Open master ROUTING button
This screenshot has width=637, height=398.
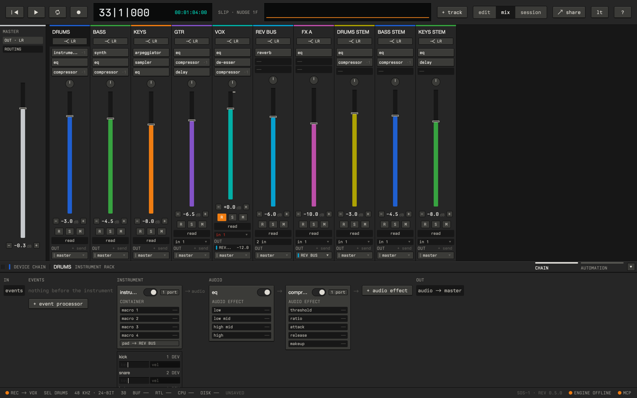23,49
